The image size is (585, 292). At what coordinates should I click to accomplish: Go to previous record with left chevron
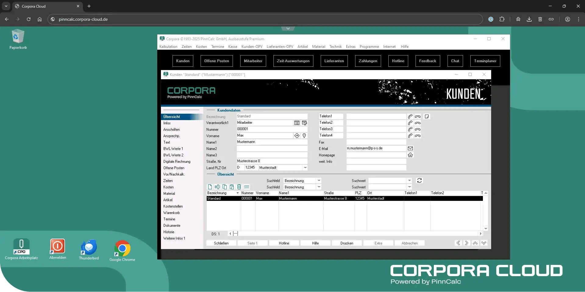pyautogui.click(x=458, y=243)
